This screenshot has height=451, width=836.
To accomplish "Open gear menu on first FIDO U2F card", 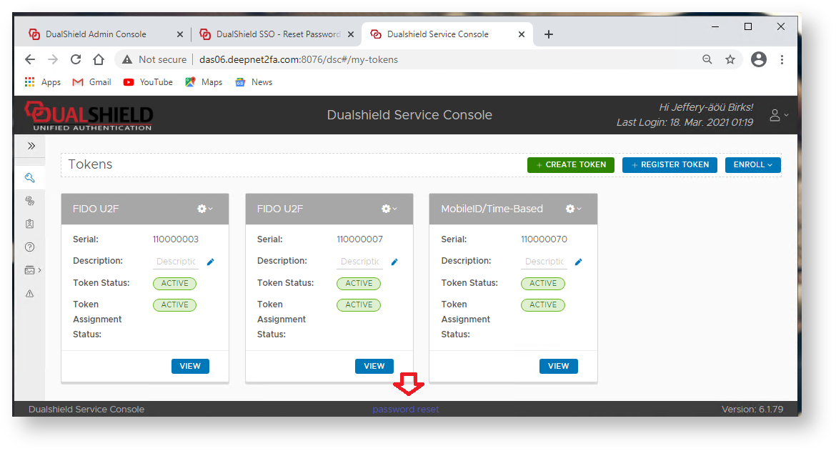I will point(204,209).
